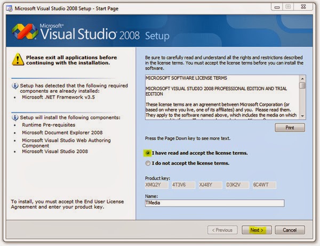
Task: Click the Next > button
Action: 257,230
